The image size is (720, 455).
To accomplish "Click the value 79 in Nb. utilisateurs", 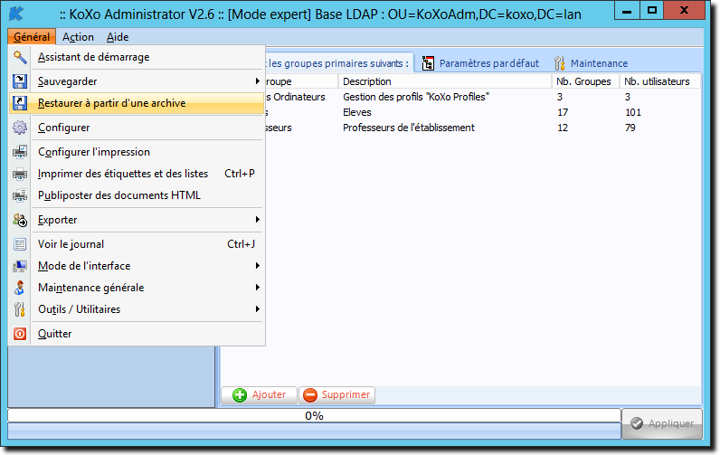I will pyautogui.click(x=630, y=128).
